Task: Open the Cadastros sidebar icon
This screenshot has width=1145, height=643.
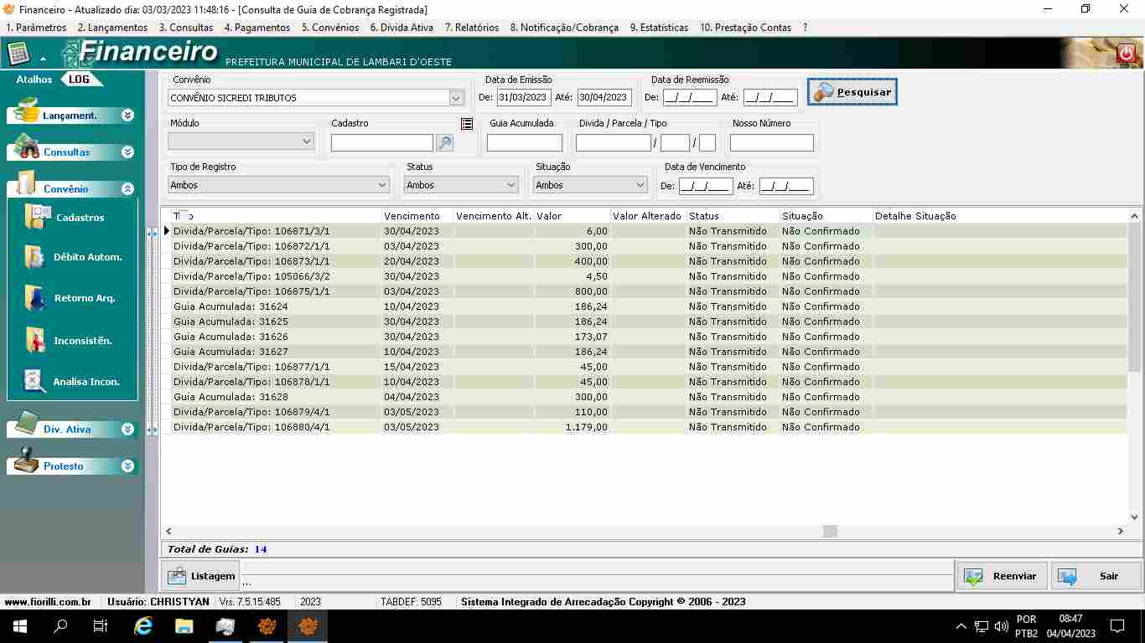Action: [38, 217]
